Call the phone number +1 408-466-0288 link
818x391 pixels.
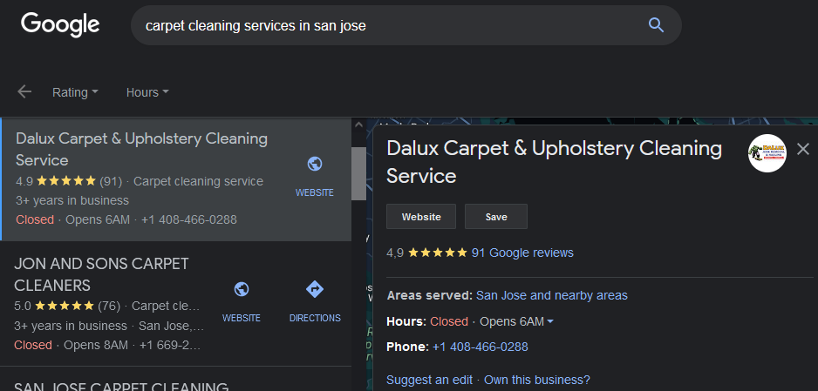coord(480,347)
